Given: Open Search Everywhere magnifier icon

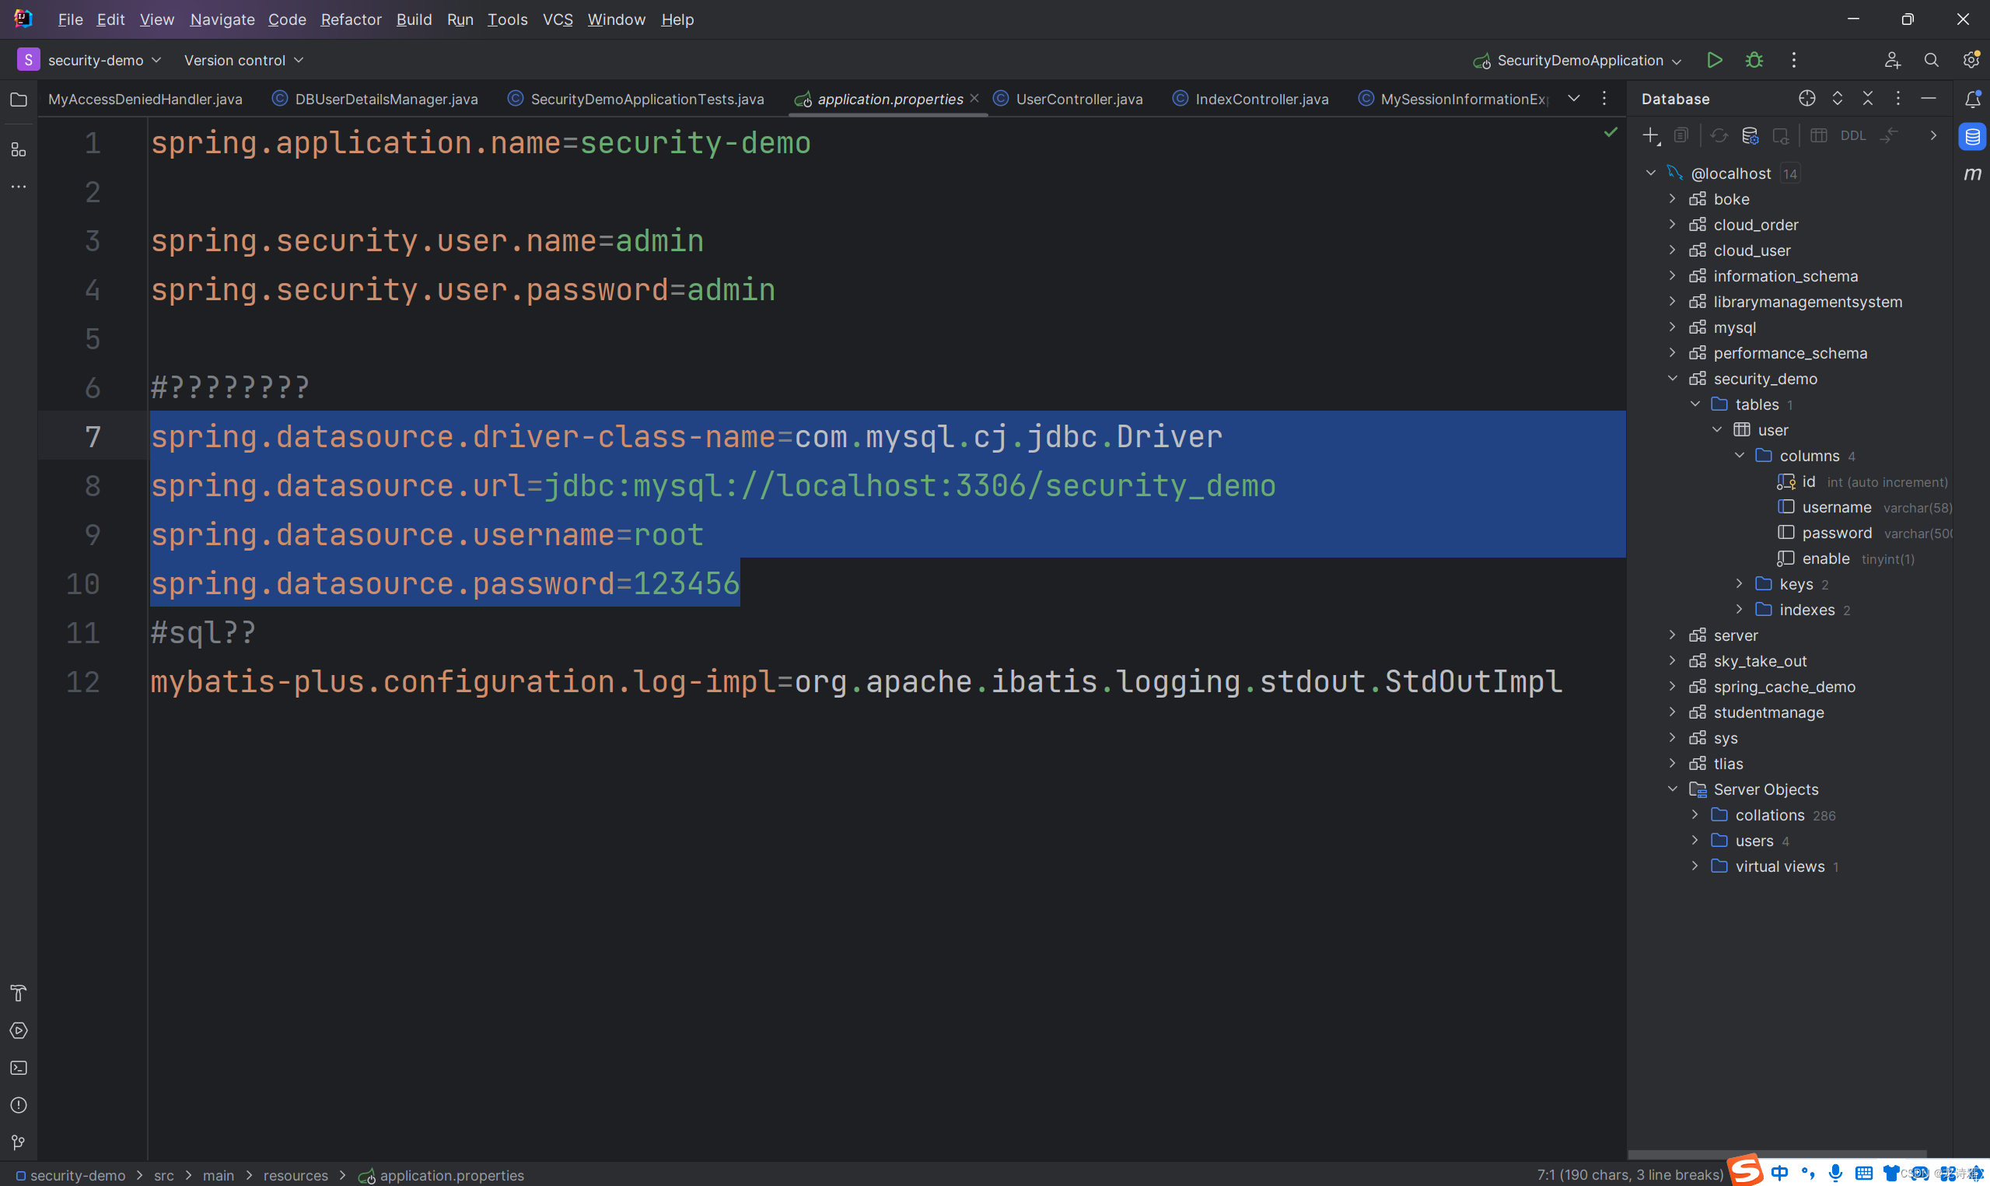Looking at the screenshot, I should [x=1931, y=60].
